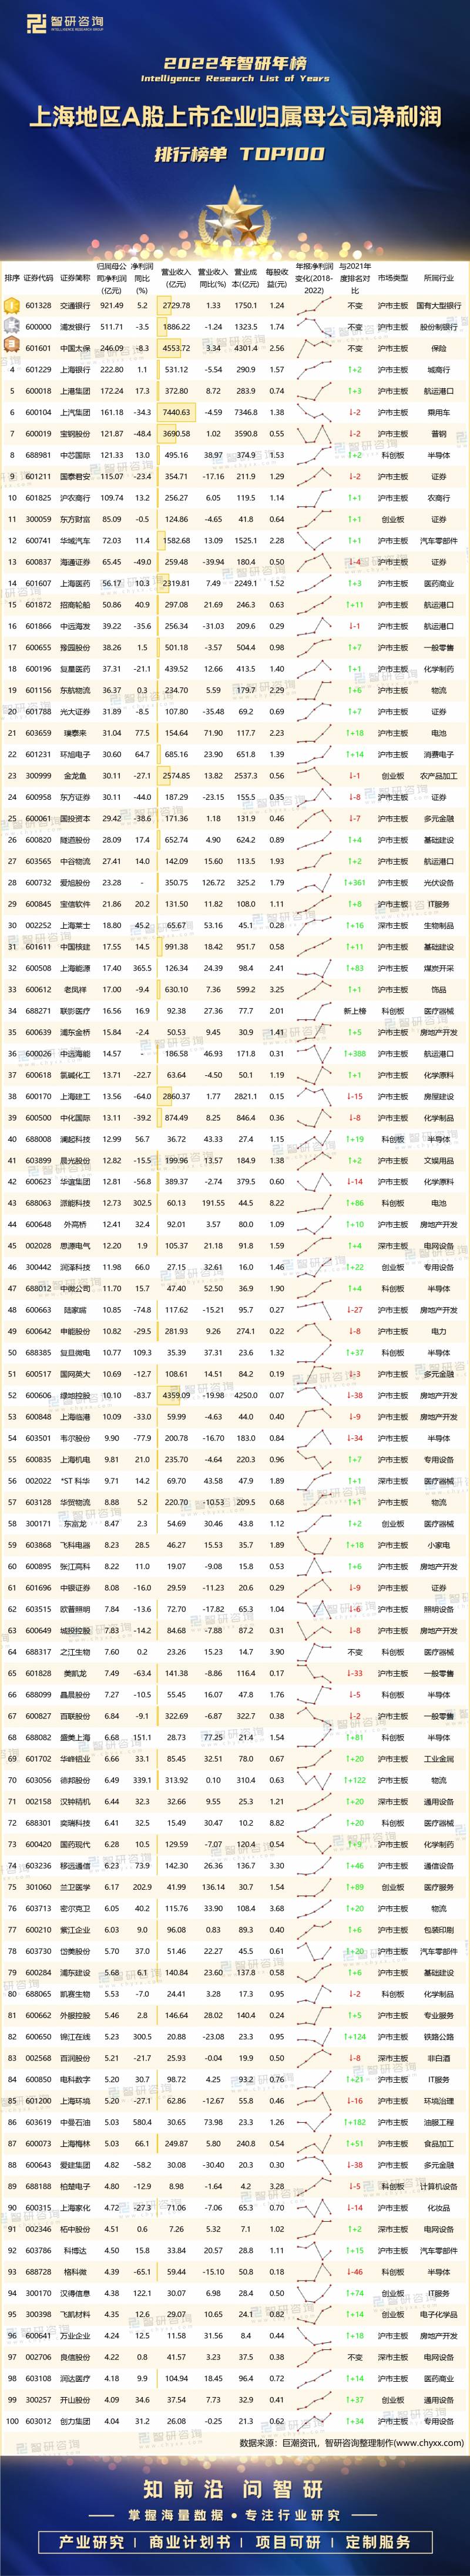Screen dimensions: 470x2576
Task: Select the 璞泰来 company name
Action: tap(75, 733)
